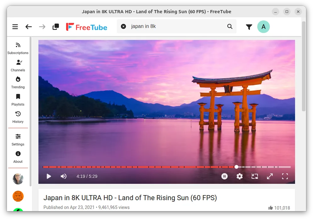Screen dimensions: 313x219
Task: Enter fullscreen with the corner brackets icon
Action: [x=285, y=176]
